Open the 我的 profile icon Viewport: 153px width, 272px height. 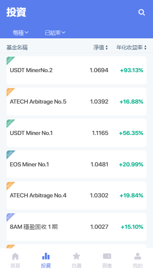click(x=137, y=256)
